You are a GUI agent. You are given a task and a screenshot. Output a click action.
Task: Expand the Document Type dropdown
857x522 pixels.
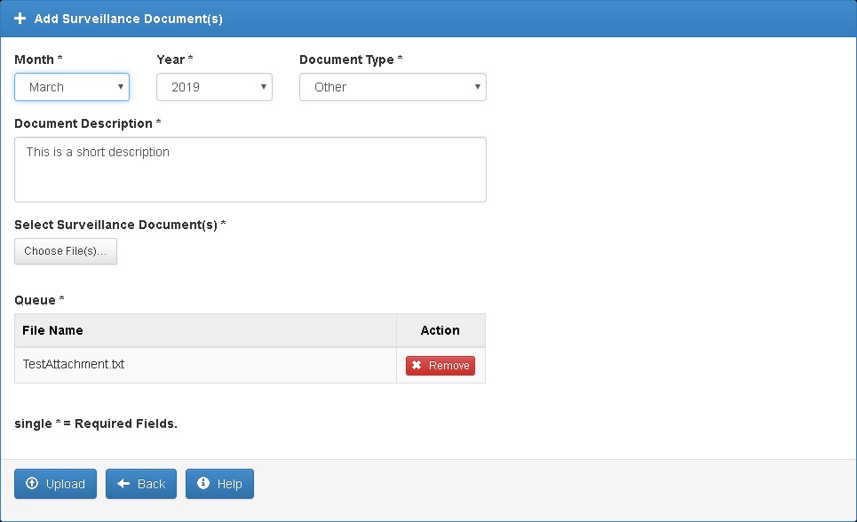tap(393, 87)
